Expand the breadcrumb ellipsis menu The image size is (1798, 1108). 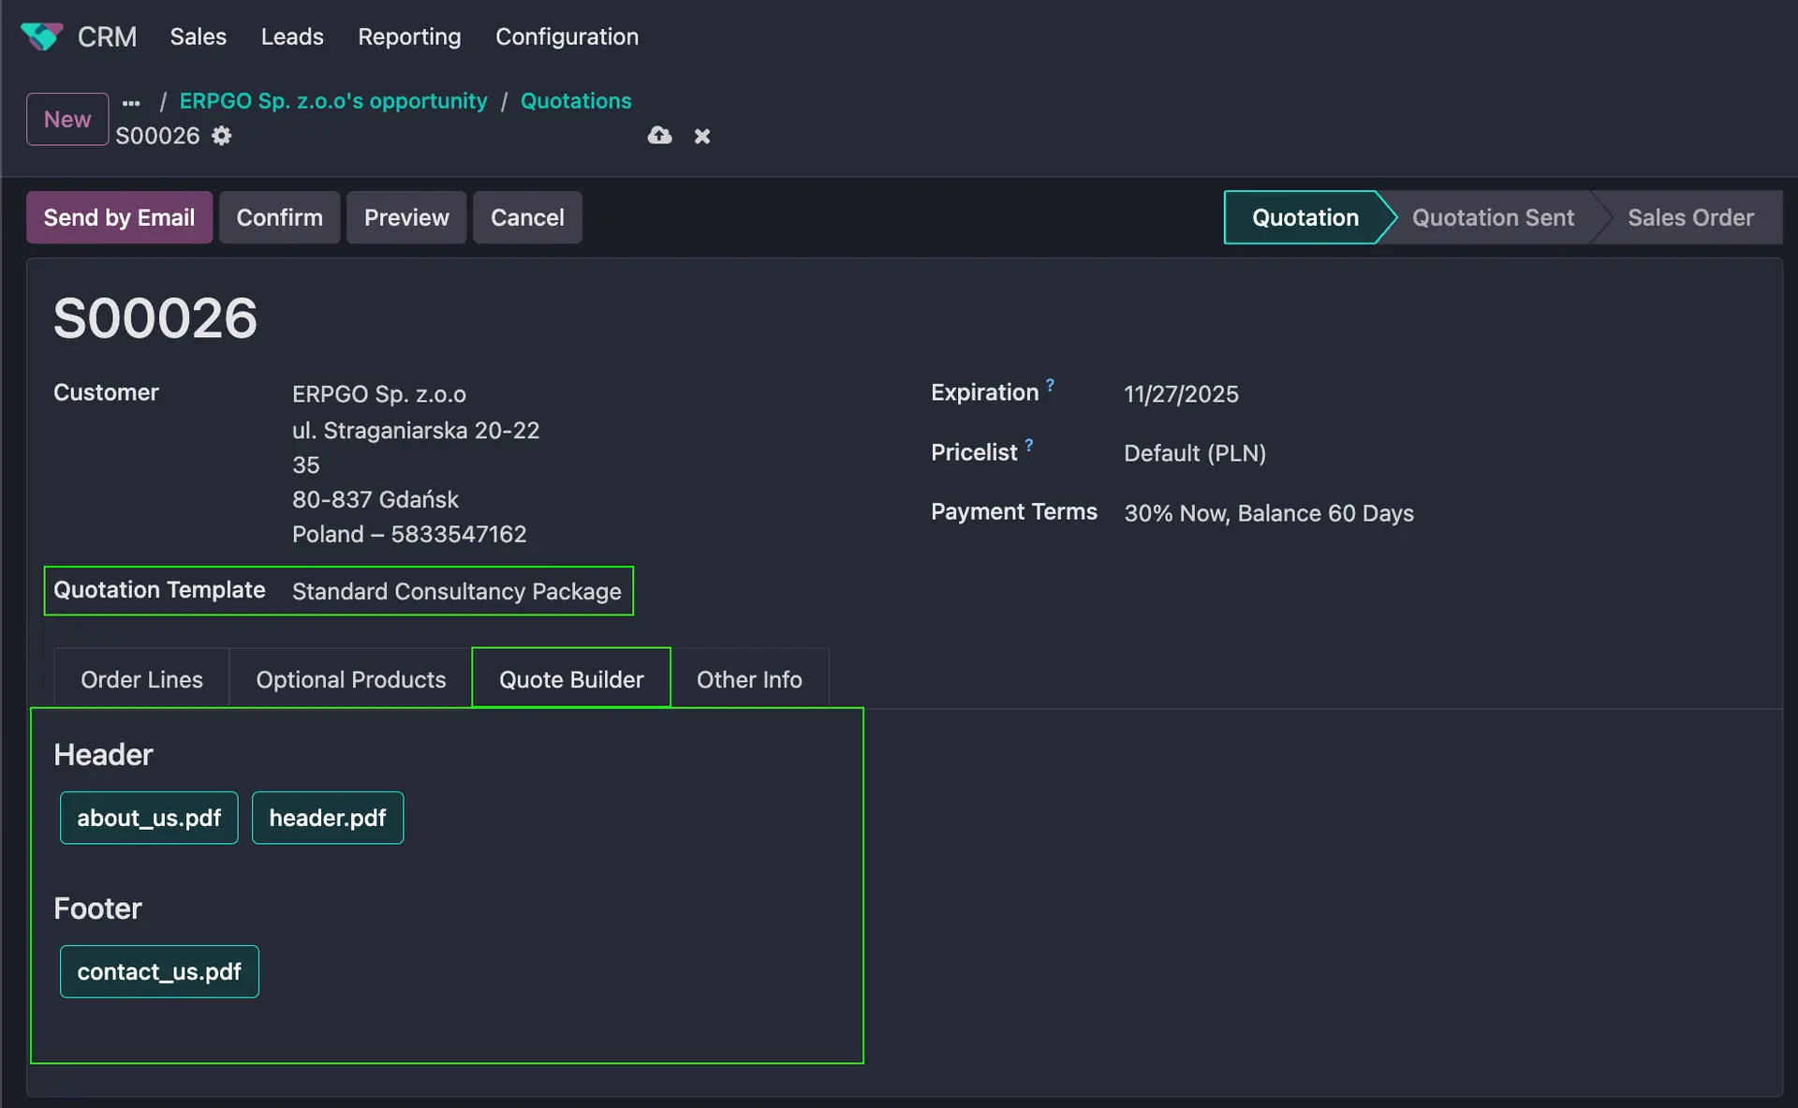coord(131,102)
